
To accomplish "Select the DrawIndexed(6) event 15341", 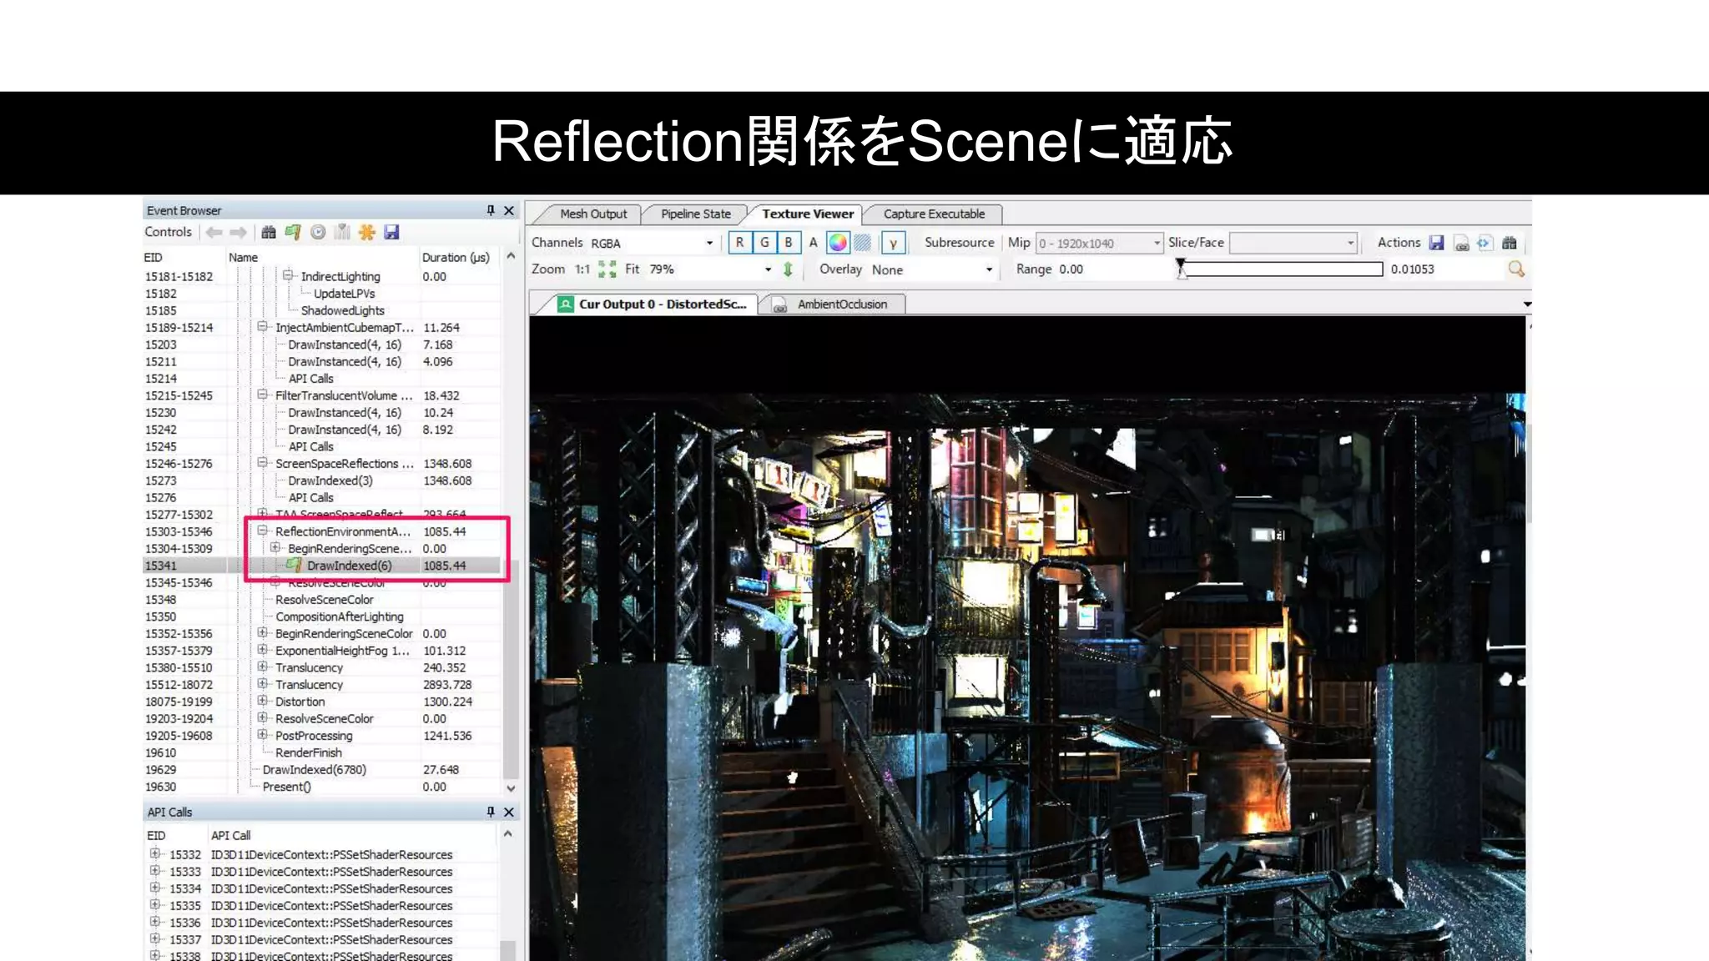I will coord(322,566).
